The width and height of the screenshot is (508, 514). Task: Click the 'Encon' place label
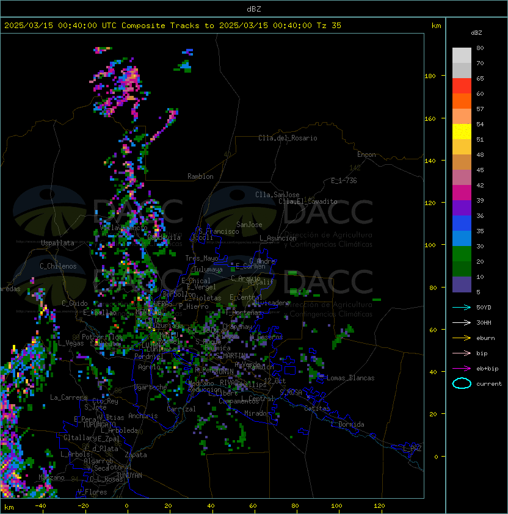tap(366, 154)
